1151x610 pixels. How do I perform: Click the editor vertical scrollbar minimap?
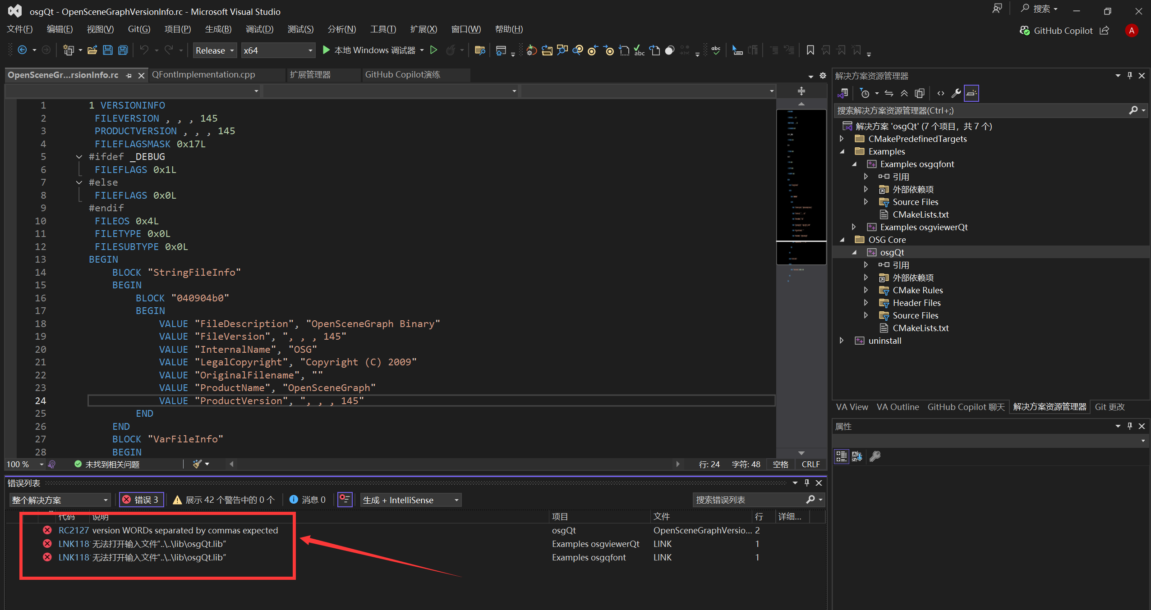click(x=801, y=278)
